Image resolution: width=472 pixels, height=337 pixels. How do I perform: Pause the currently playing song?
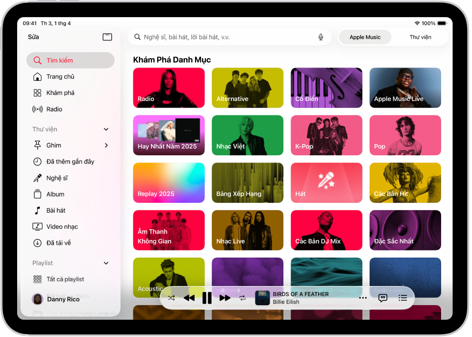(207, 298)
